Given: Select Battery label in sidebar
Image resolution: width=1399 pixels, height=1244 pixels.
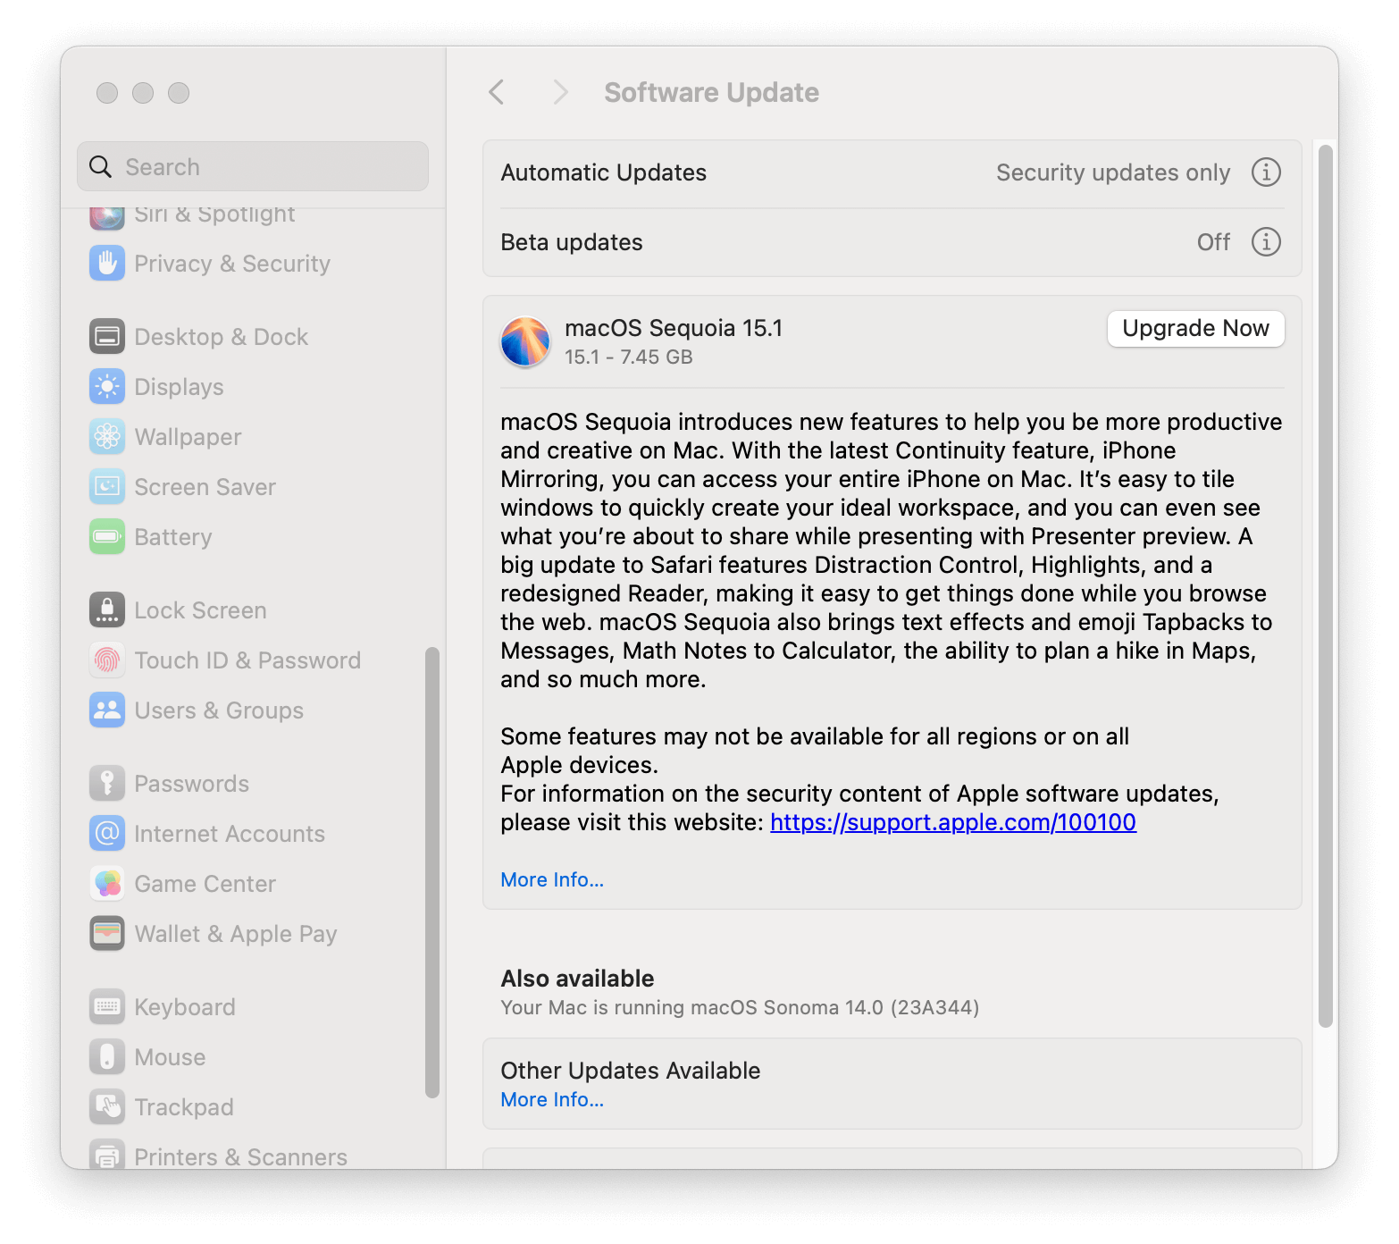Looking at the screenshot, I should pyautogui.click(x=173, y=537).
